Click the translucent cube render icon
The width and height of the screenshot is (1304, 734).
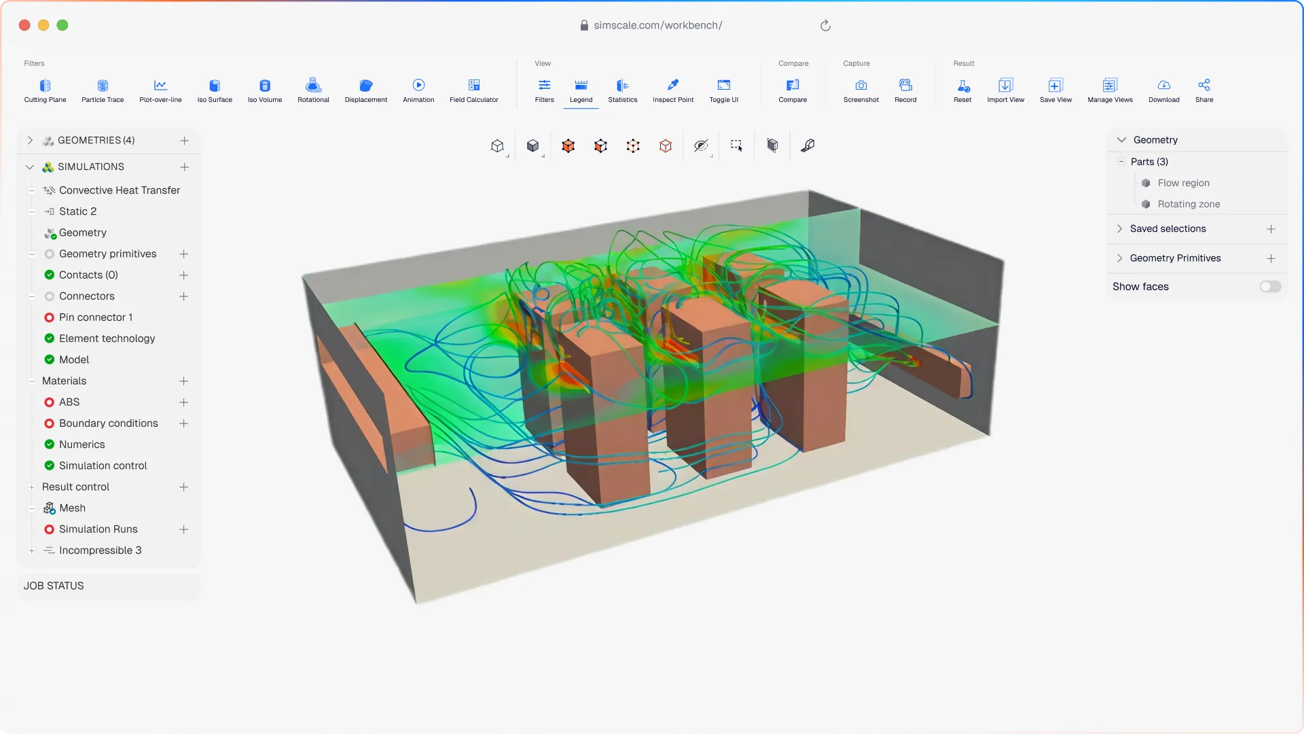click(x=772, y=145)
